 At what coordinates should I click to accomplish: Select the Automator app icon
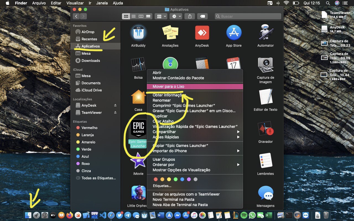pos(265,33)
